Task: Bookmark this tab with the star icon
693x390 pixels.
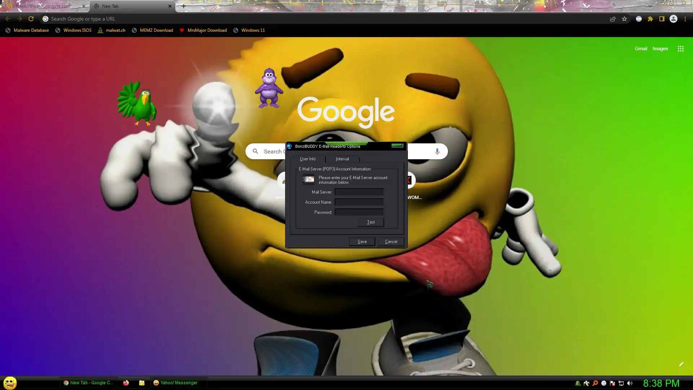Action: pos(624,19)
